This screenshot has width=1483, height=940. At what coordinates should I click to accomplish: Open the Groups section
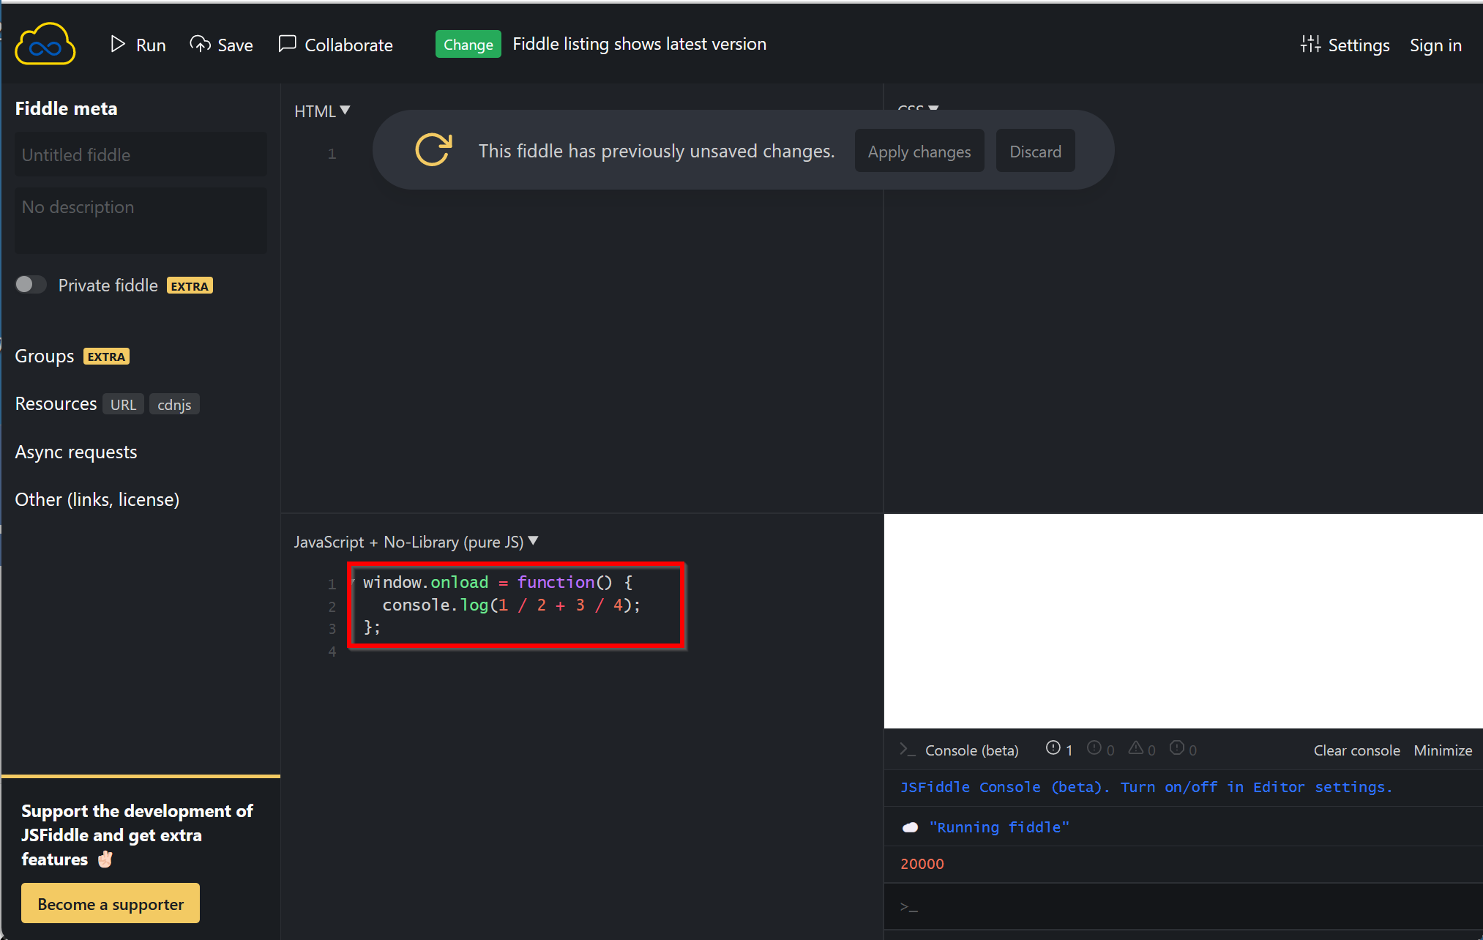tap(45, 357)
